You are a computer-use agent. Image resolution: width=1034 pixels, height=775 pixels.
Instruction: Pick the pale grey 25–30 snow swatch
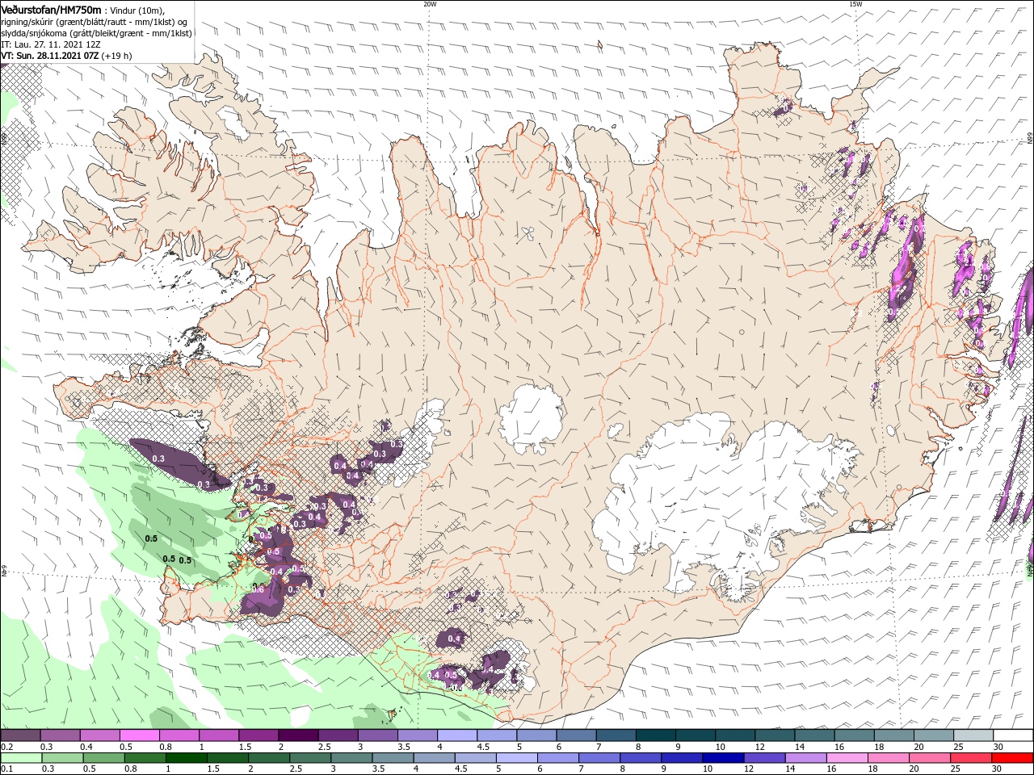[x=974, y=735]
